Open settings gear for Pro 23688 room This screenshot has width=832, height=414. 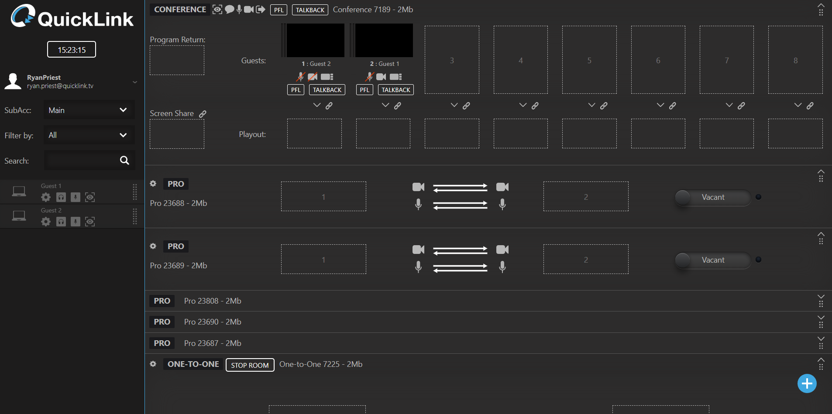pyautogui.click(x=153, y=184)
